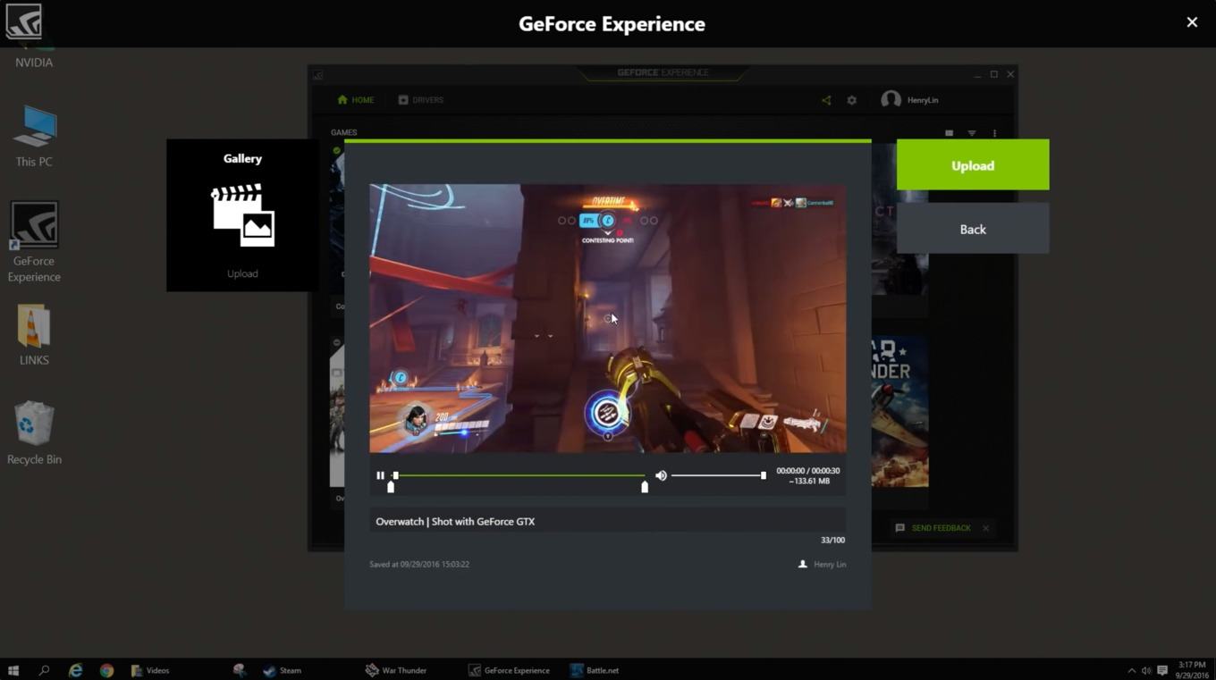This screenshot has width=1216, height=680.
Task: Launch Microsoft Edge from taskbar
Action: [x=75, y=670]
